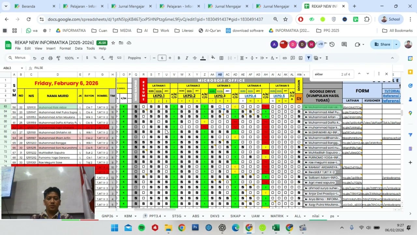The image size is (417, 235).
Task: Open the zoom level 100% dropdown
Action: tap(72, 58)
